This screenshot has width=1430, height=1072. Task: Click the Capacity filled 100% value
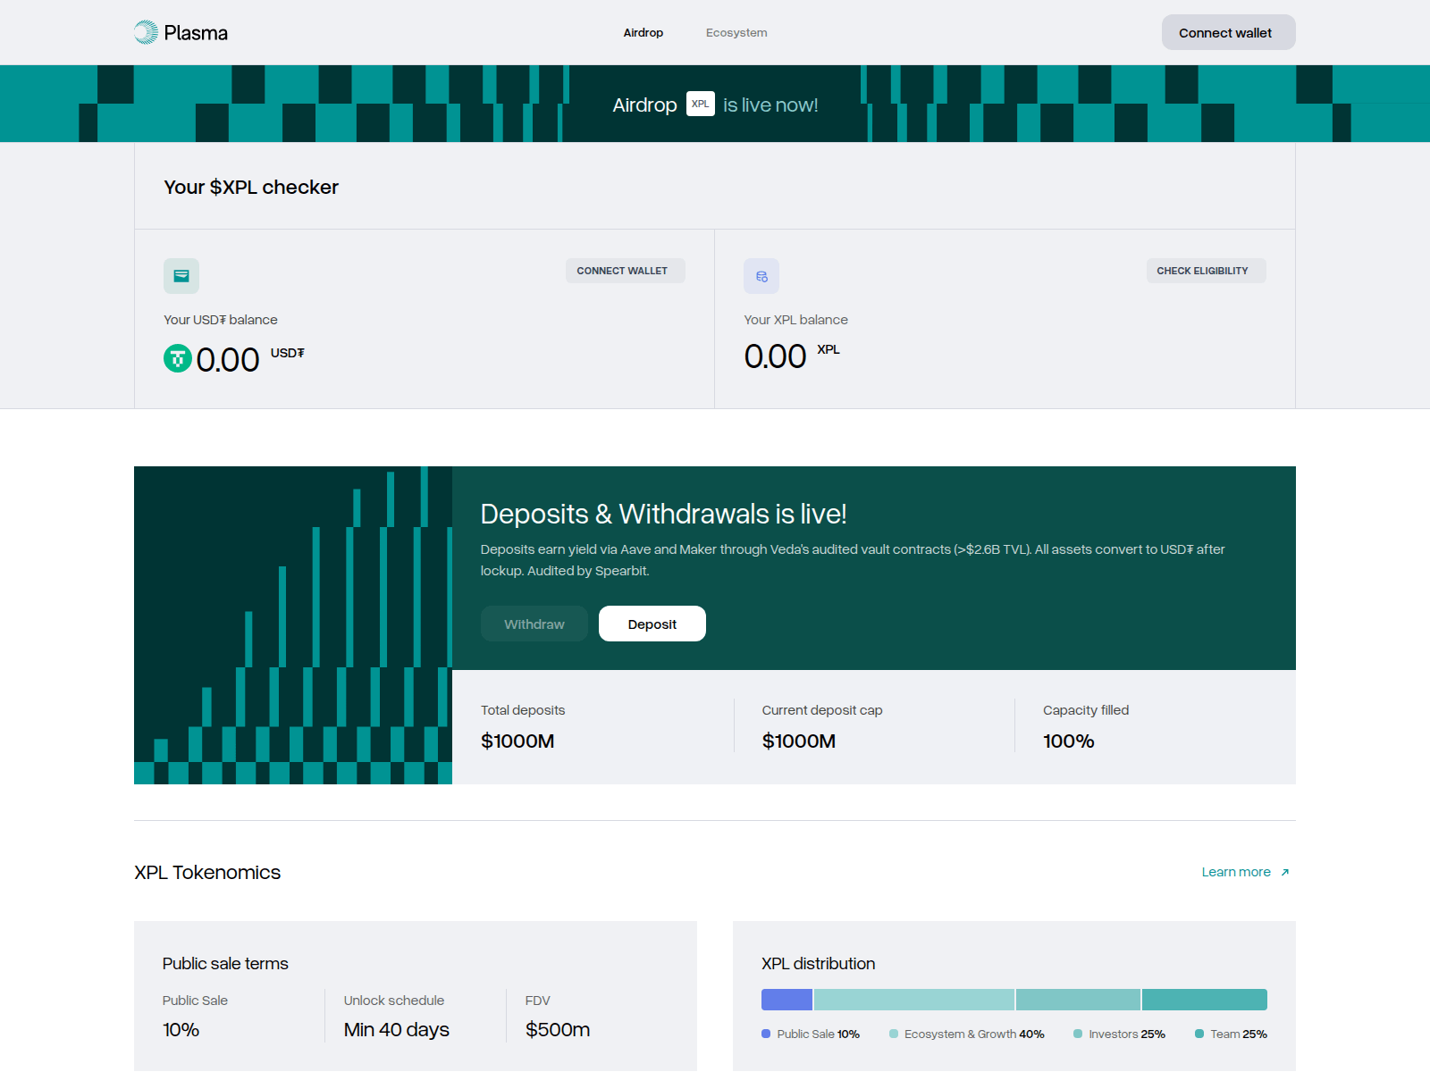1069,741
